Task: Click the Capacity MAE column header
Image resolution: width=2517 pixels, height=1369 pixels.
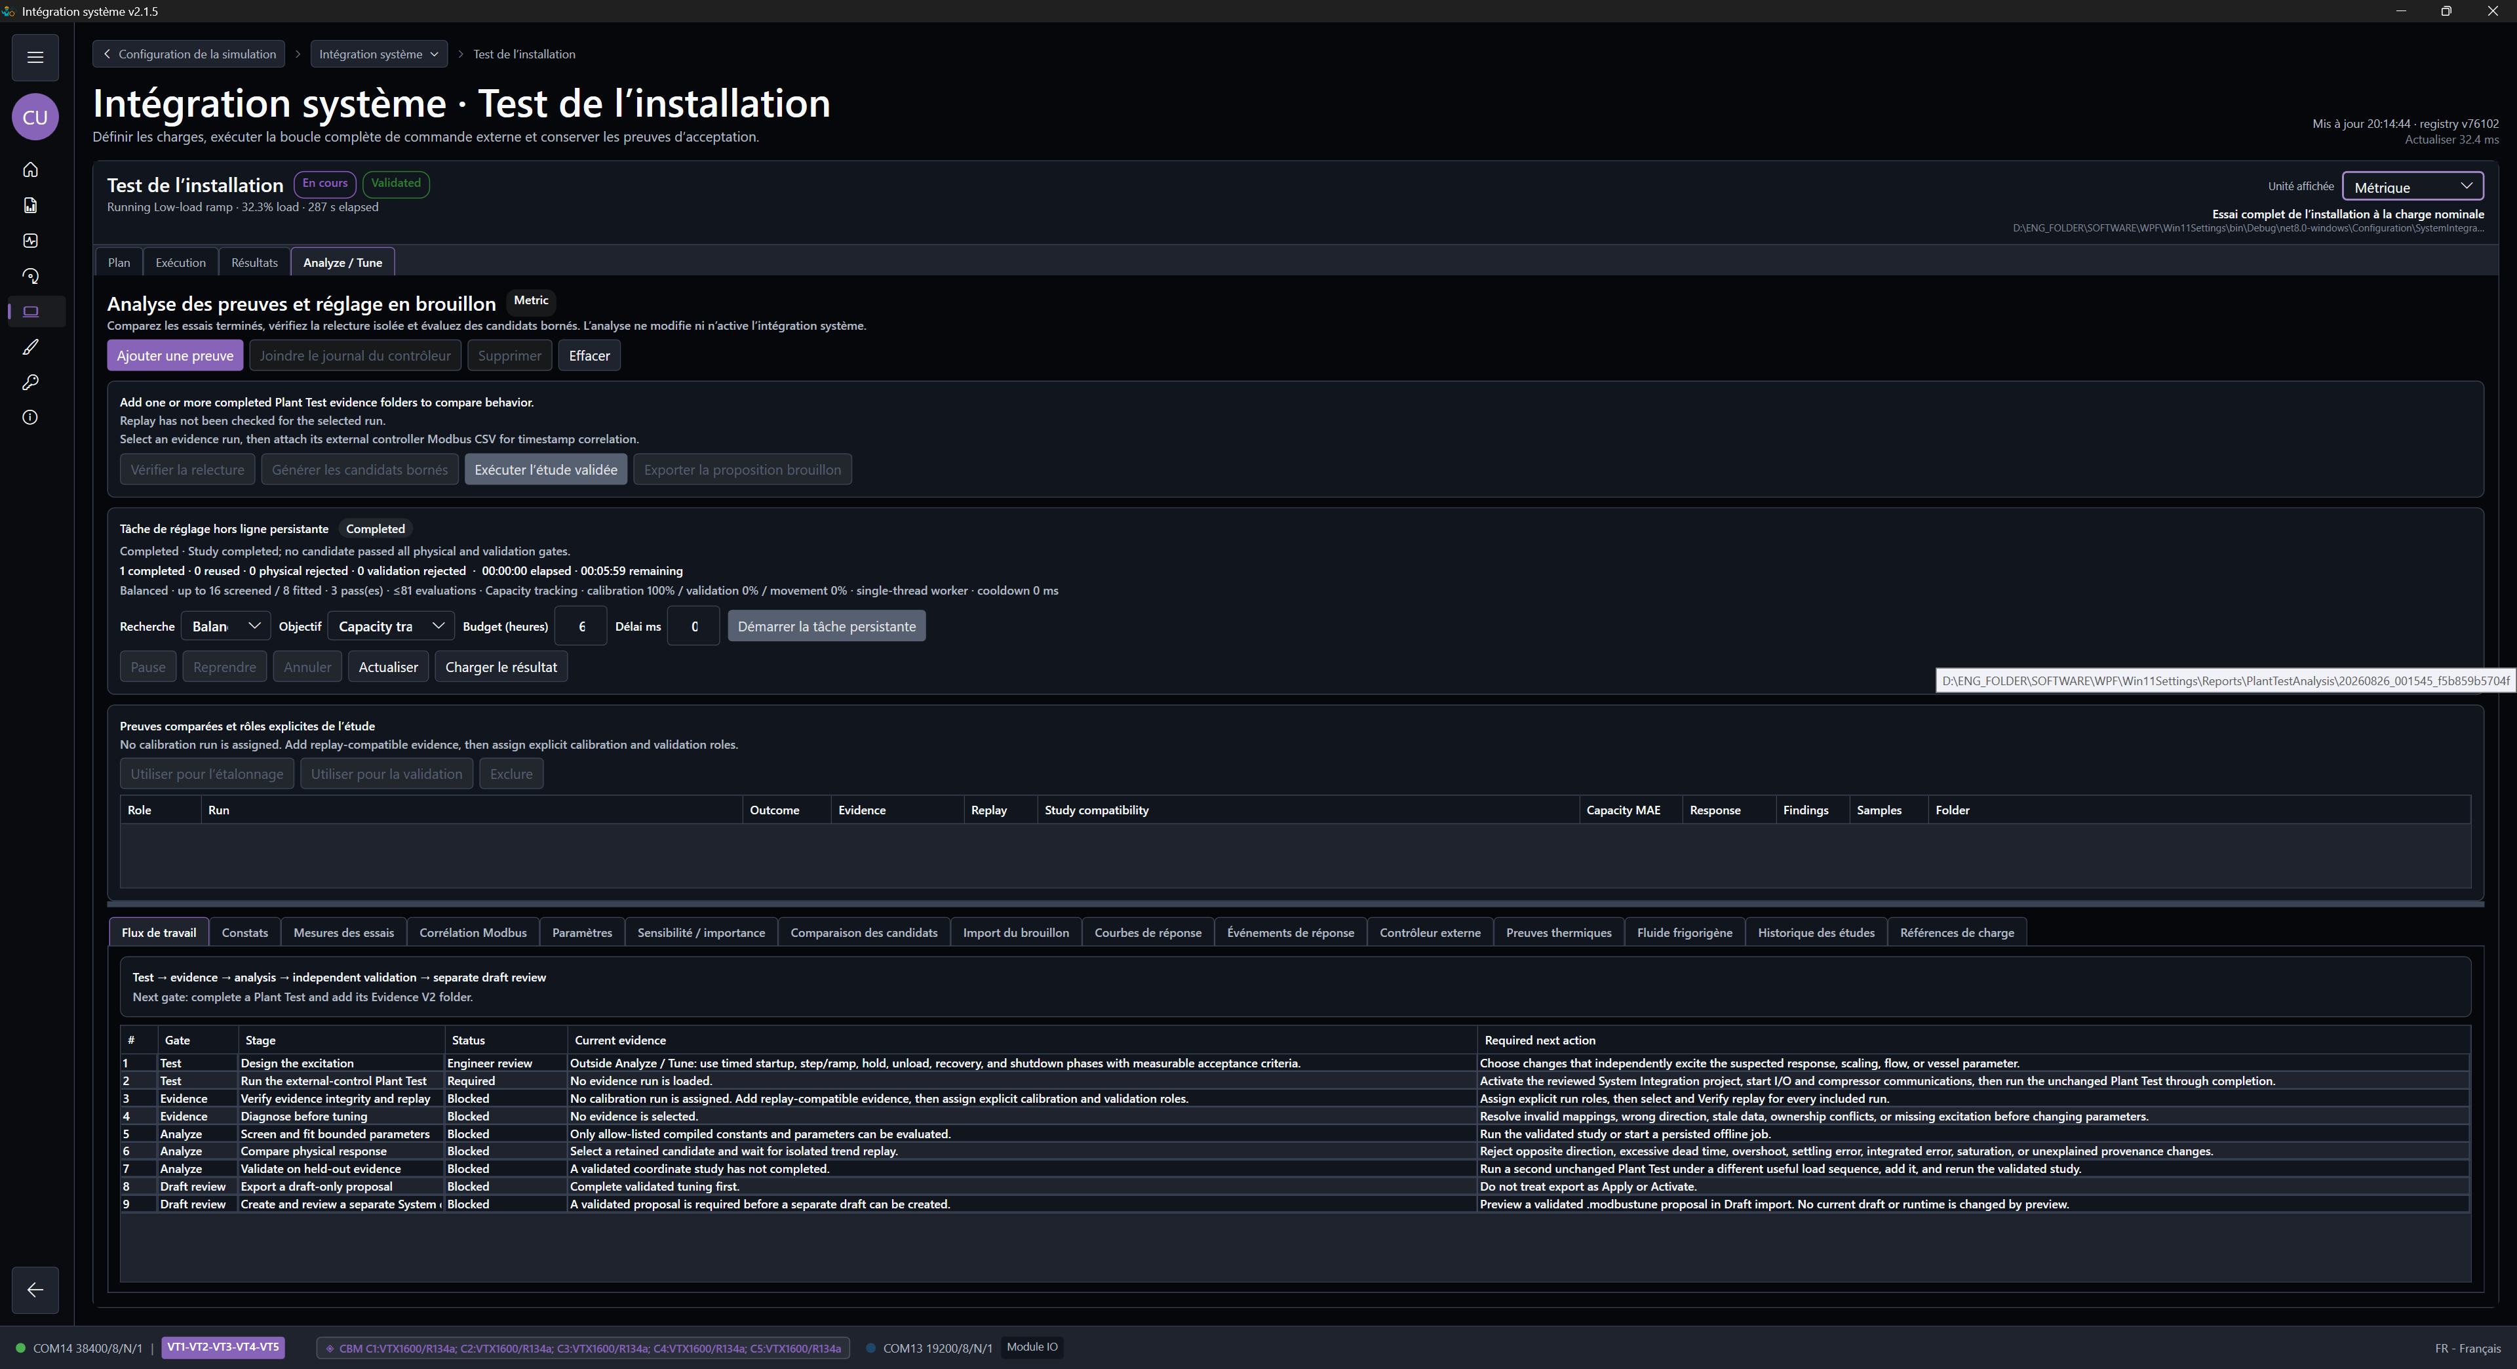Action: coord(1629,810)
